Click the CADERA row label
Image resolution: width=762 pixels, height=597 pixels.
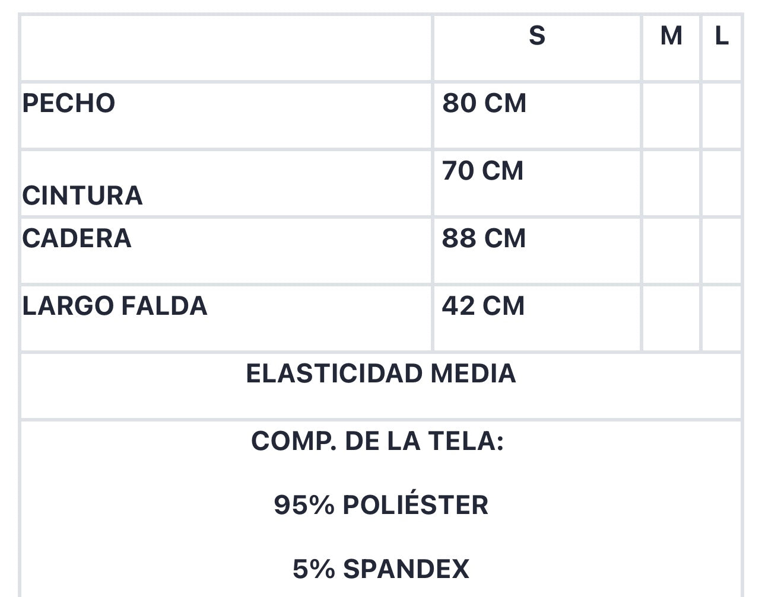77,238
